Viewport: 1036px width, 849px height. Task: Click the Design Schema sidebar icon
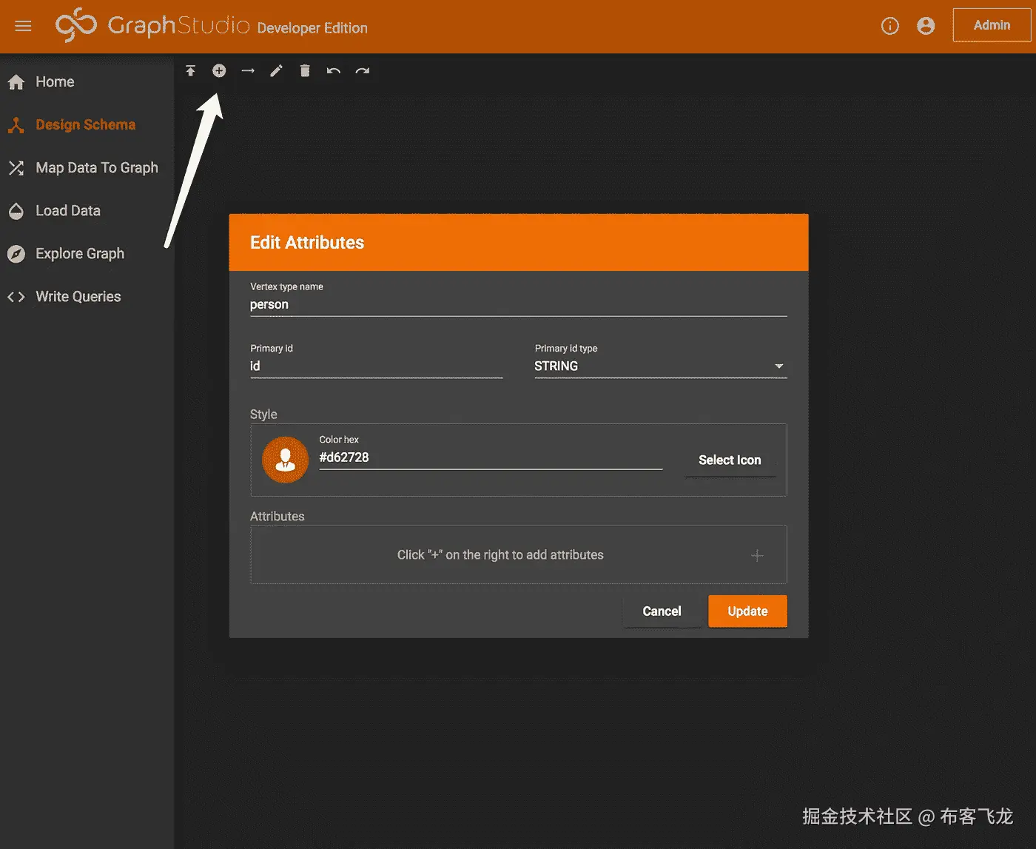16,125
